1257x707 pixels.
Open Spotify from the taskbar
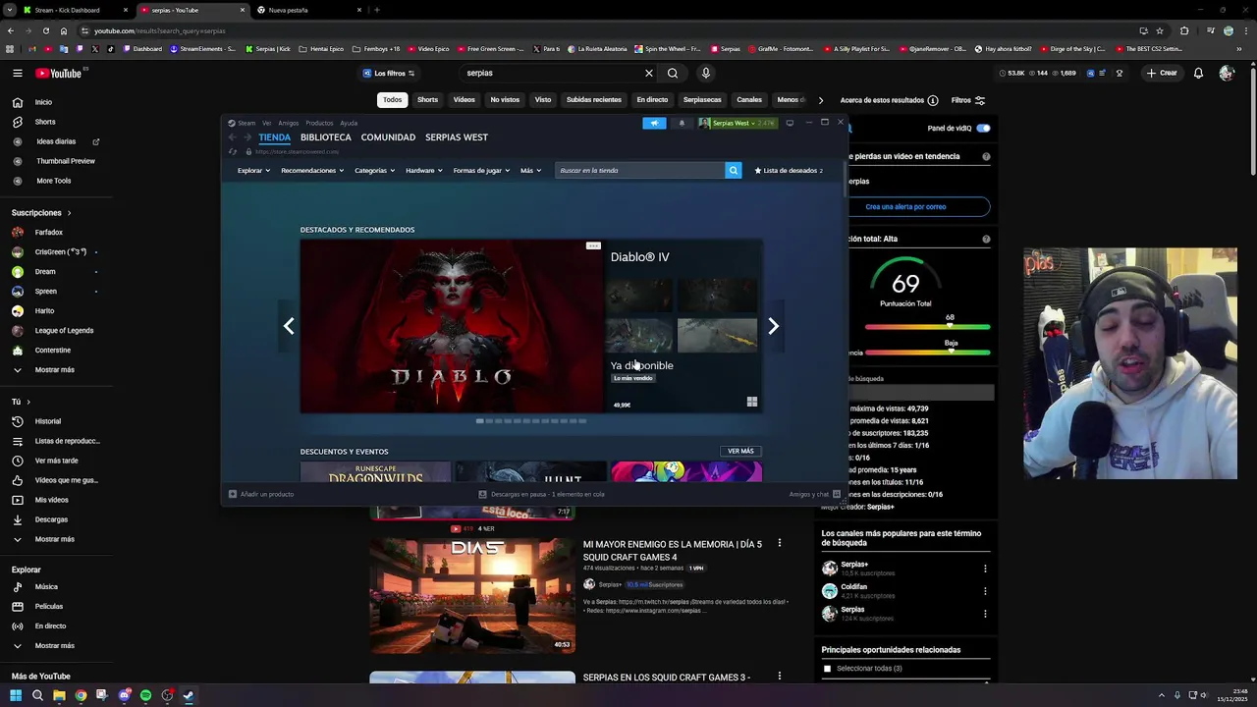(145, 695)
